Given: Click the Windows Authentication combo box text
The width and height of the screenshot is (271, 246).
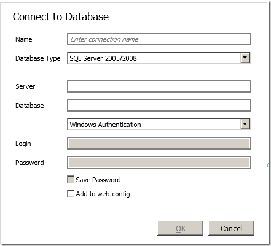Looking at the screenshot, I should coord(105,125).
